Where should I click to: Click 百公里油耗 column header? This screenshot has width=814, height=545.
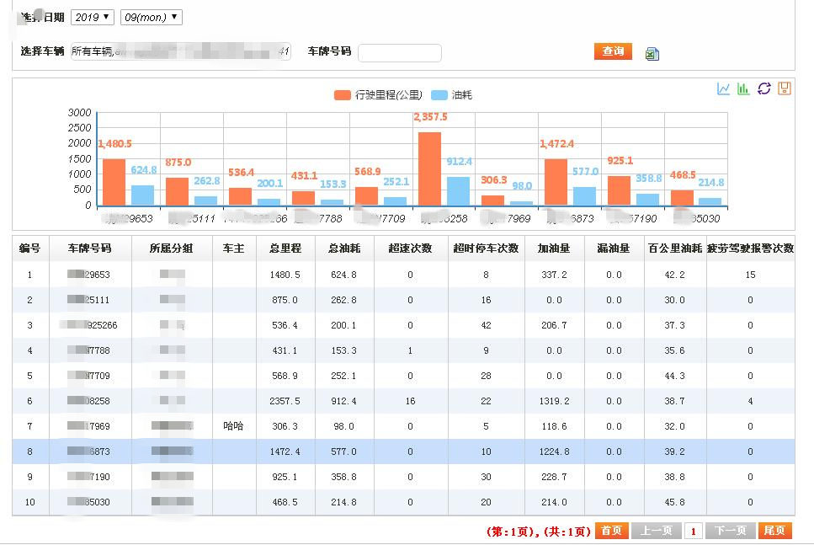point(675,248)
